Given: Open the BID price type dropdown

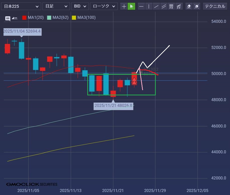Looking at the screenshot, I should click(x=80, y=6).
